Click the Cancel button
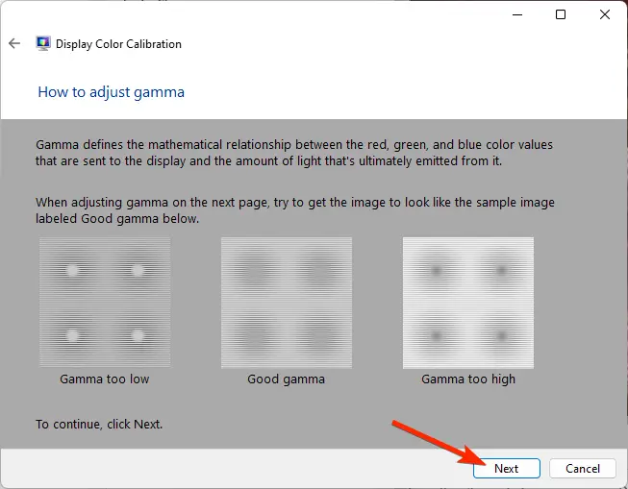This screenshot has width=628, height=489. point(583,468)
